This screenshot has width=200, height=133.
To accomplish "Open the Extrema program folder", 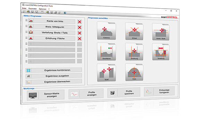I will pos(106,30).
